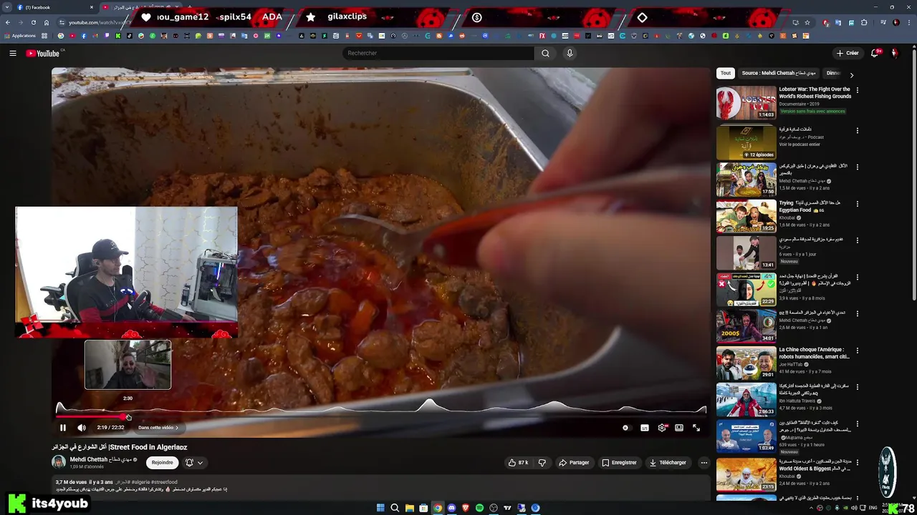The image size is (917, 515).
Task: Open OBS Studio from taskbar
Action: click(x=494, y=508)
